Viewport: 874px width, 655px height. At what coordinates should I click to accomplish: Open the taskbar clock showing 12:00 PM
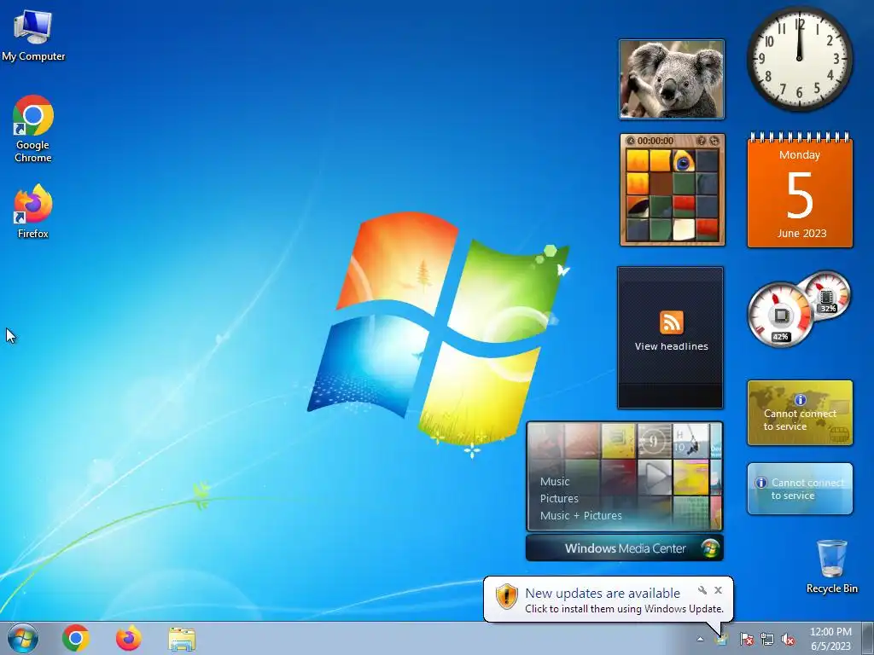830,639
